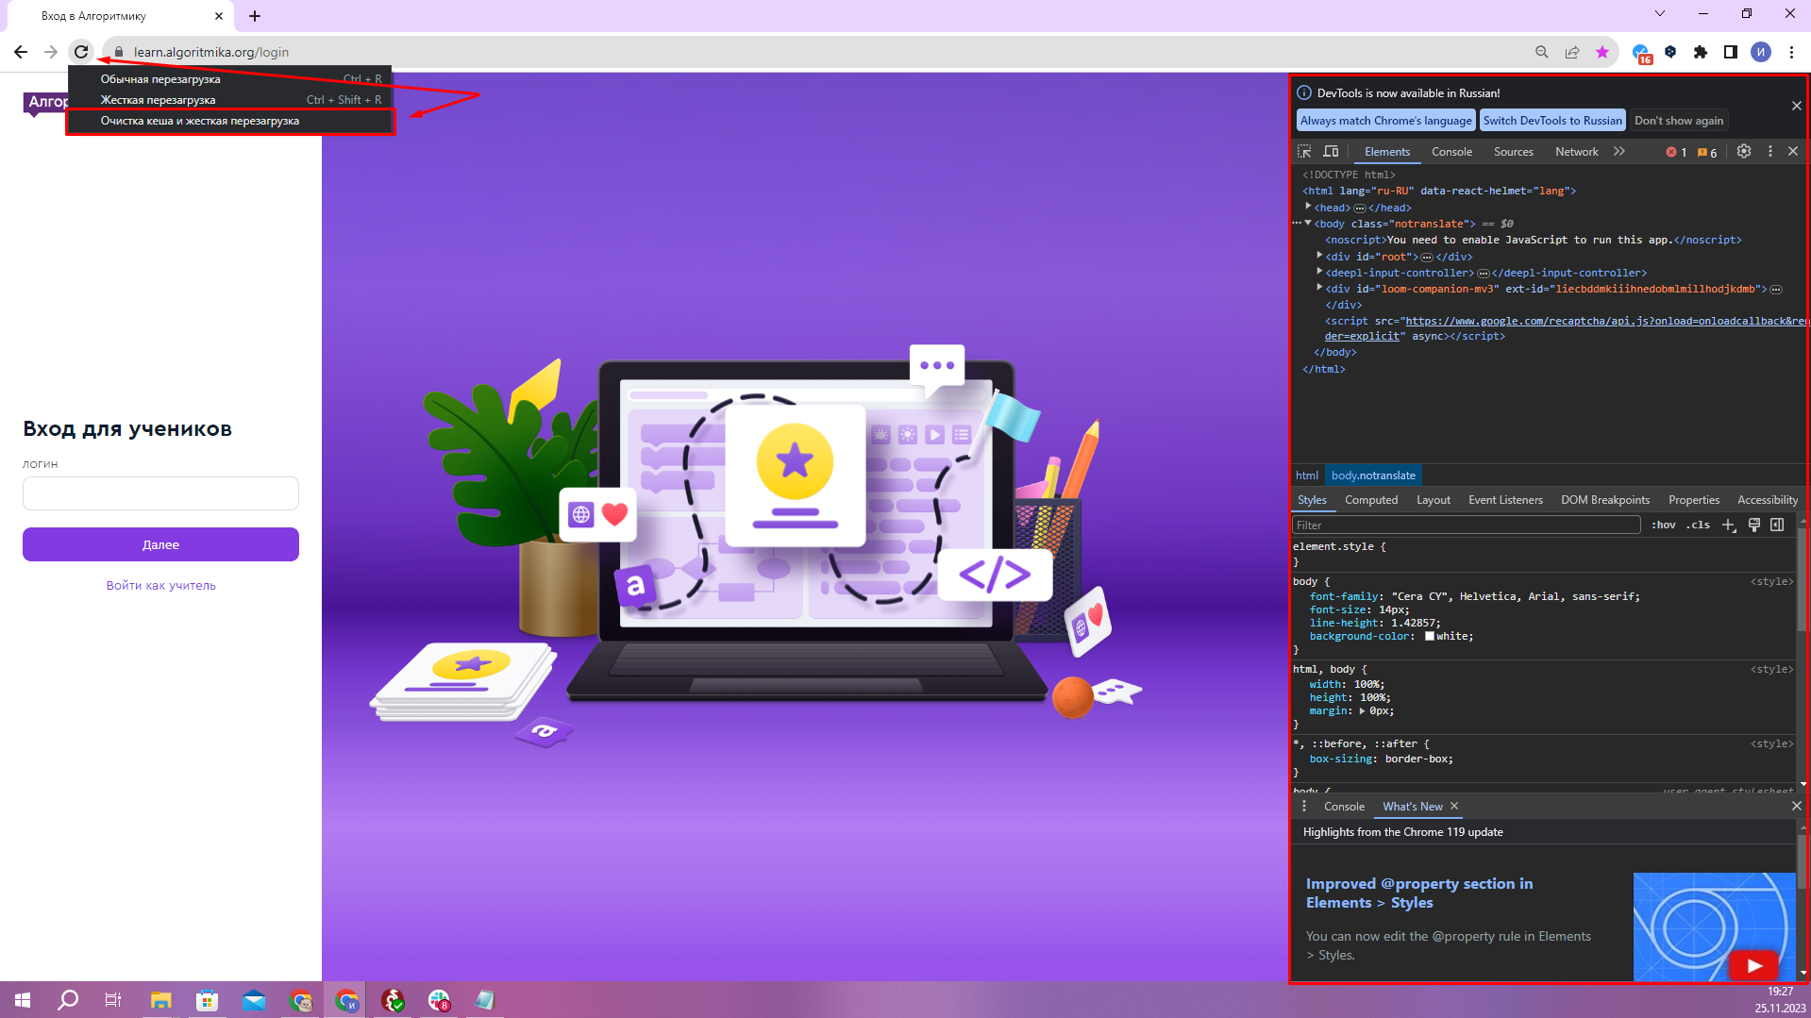The width and height of the screenshot is (1811, 1018).
Task: Open Task View on the taskbar
Action: click(x=113, y=1000)
